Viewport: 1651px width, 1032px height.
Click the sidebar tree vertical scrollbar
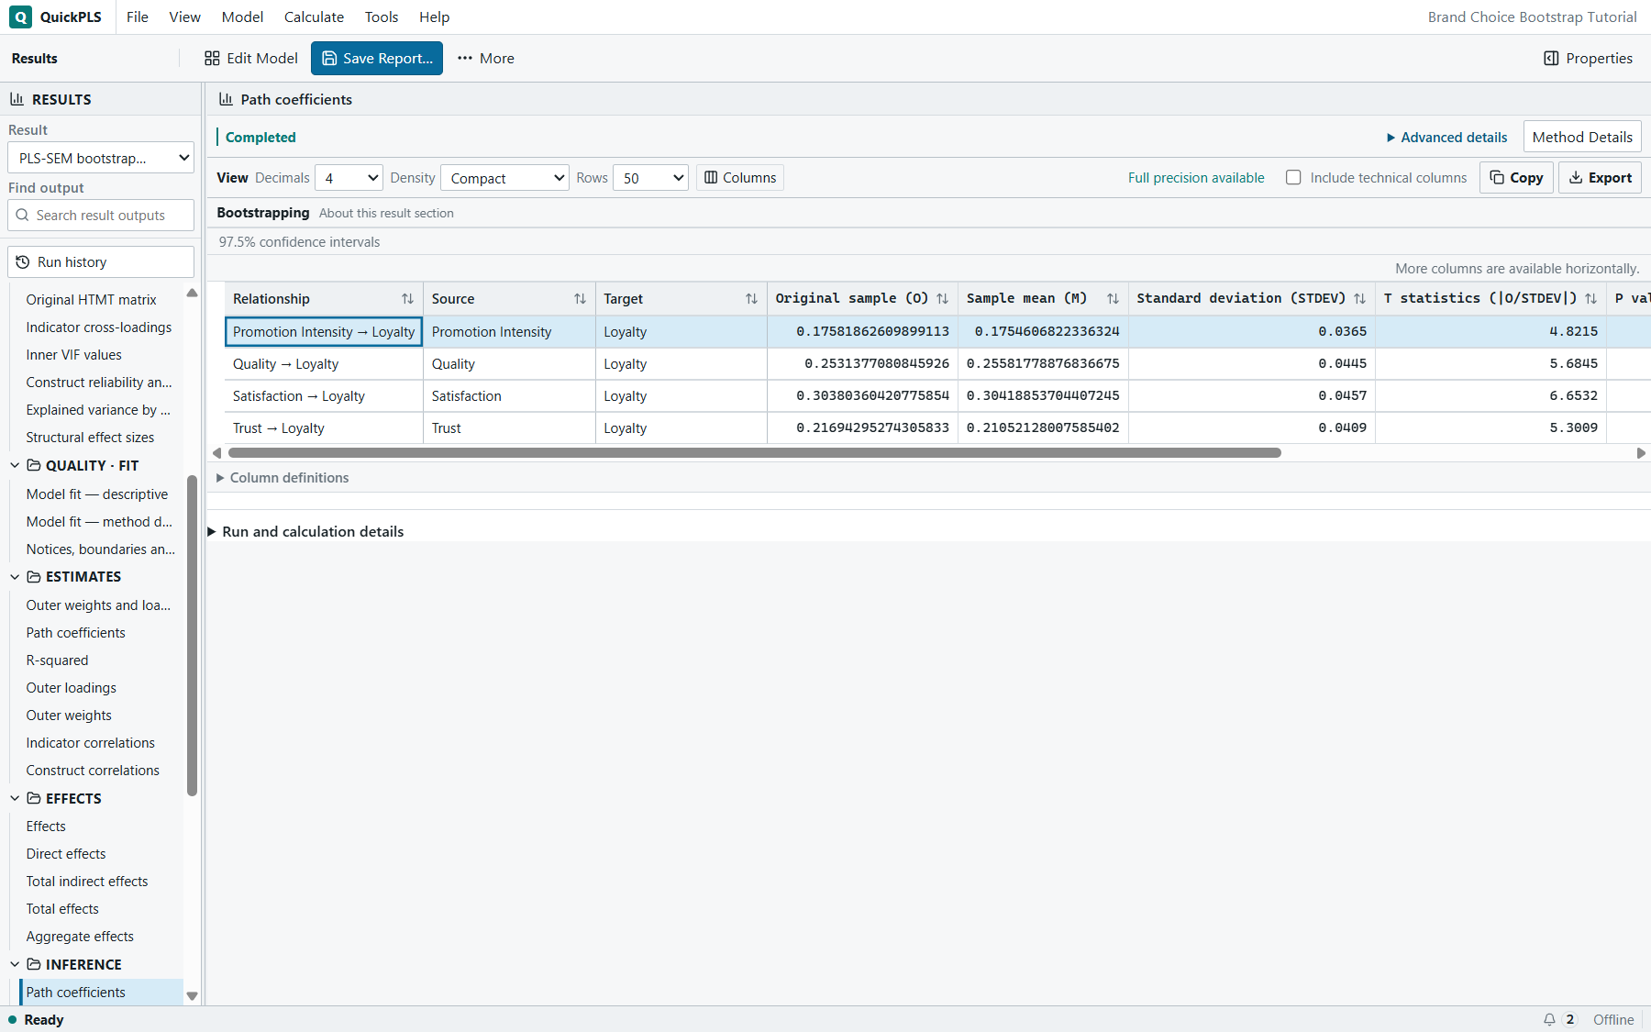(192, 635)
